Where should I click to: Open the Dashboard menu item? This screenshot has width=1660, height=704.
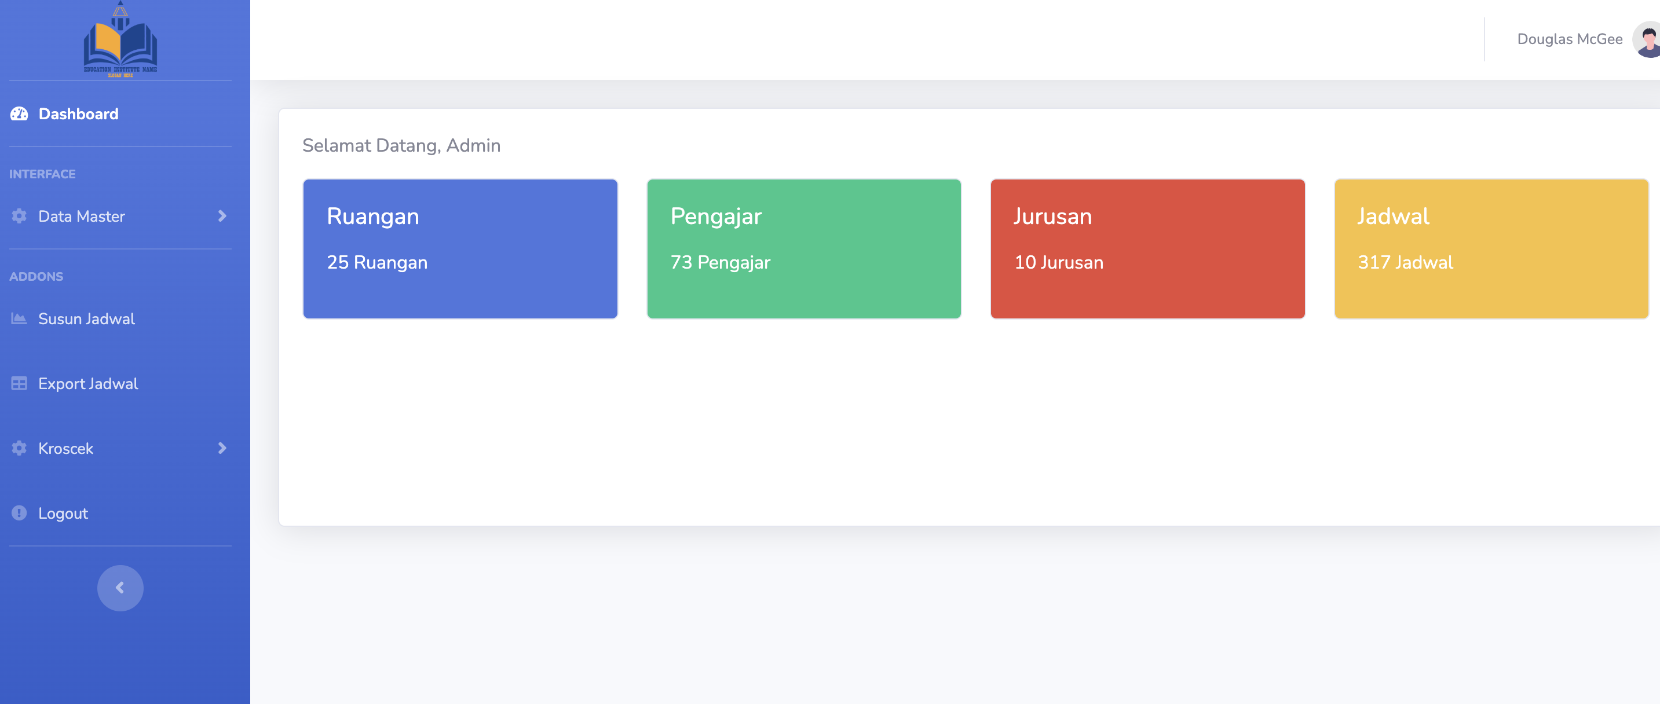(x=79, y=113)
